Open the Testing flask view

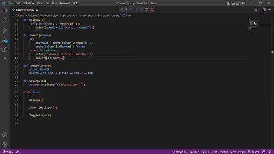point(5,59)
